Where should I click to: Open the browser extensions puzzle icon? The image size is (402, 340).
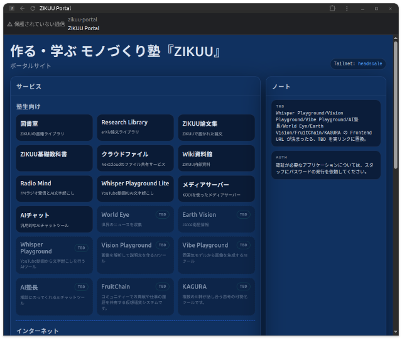pyautogui.click(x=332, y=8)
